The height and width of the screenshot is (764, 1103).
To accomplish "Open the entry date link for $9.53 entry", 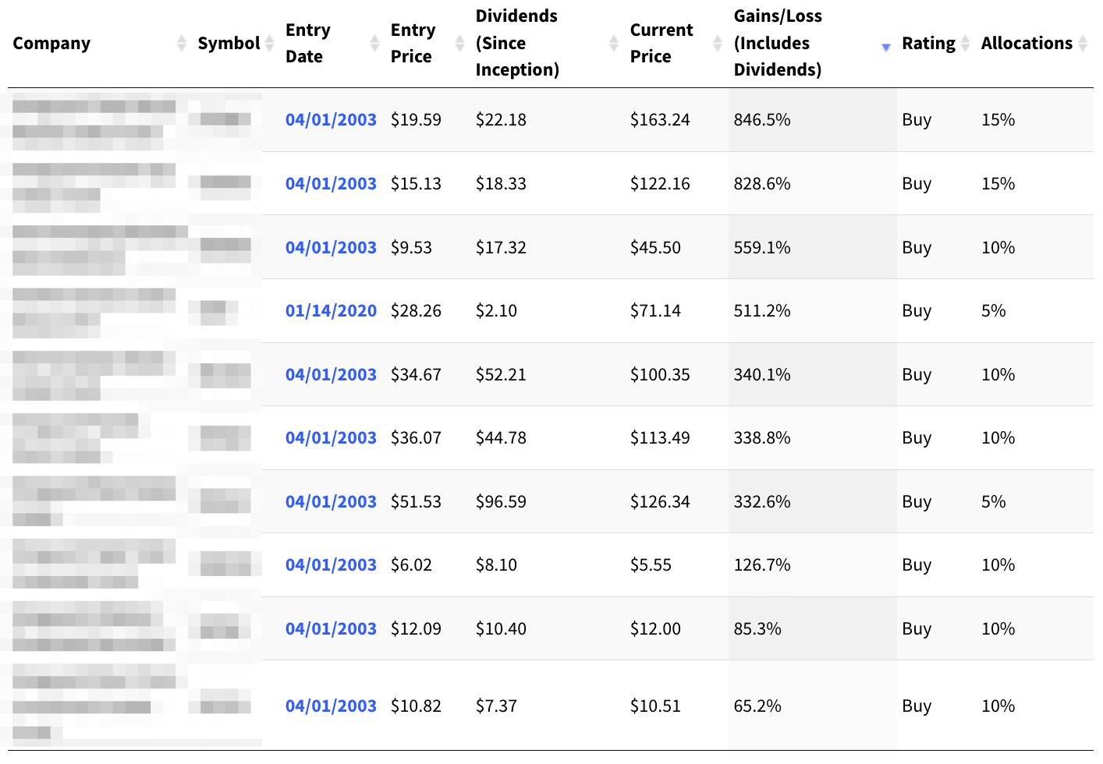I will pyautogui.click(x=331, y=248).
